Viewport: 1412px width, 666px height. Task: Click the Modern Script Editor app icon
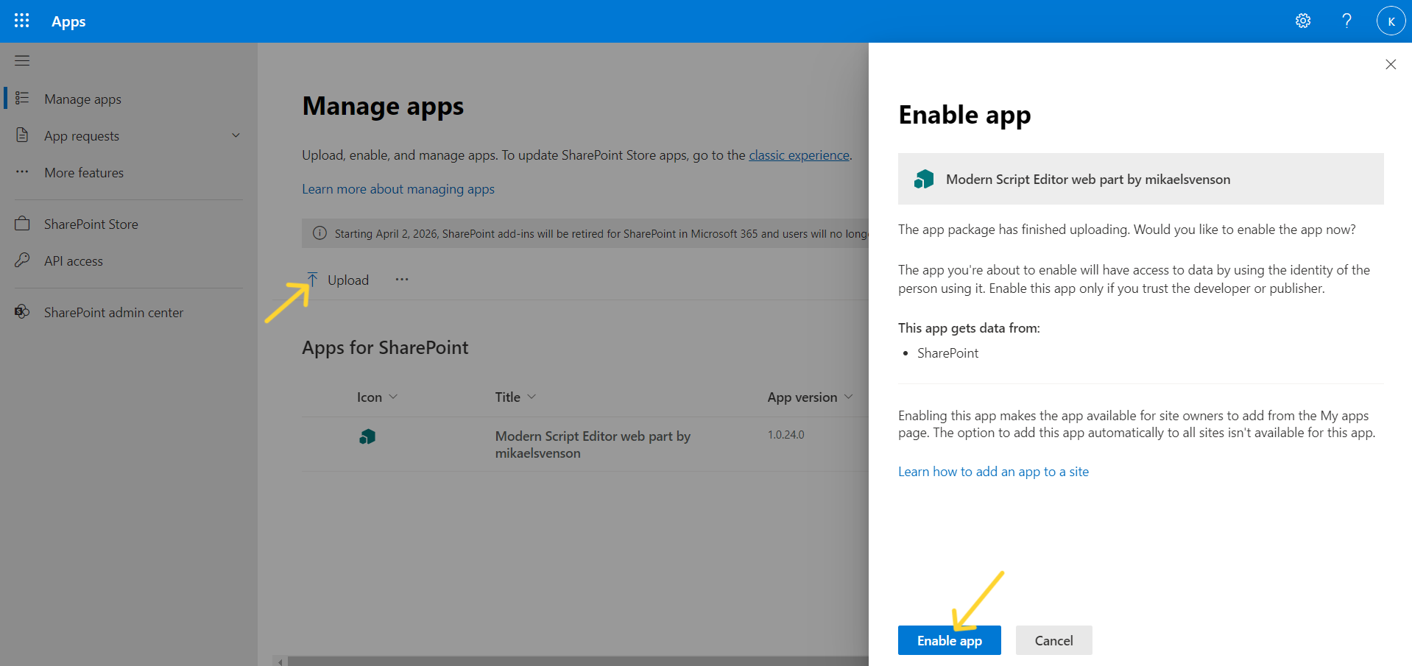pos(367,436)
